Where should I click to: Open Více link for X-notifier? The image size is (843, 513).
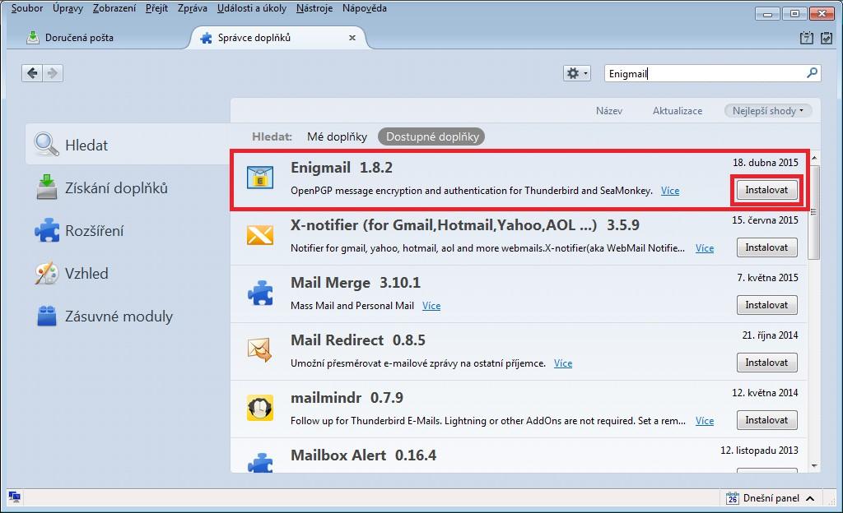[x=705, y=248]
